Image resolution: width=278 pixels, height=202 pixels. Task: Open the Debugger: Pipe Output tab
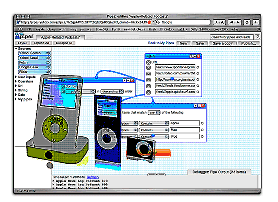(x=219, y=172)
